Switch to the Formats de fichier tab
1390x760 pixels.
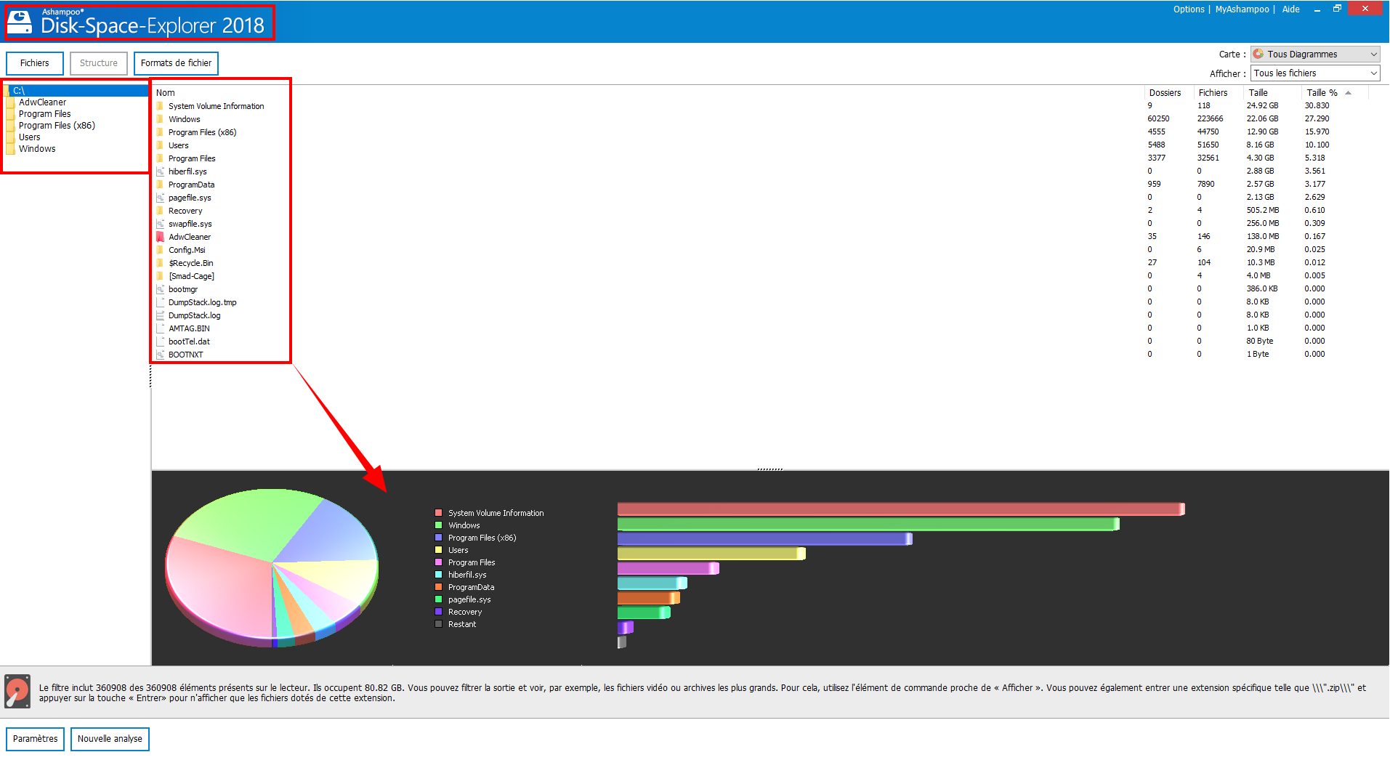point(176,63)
